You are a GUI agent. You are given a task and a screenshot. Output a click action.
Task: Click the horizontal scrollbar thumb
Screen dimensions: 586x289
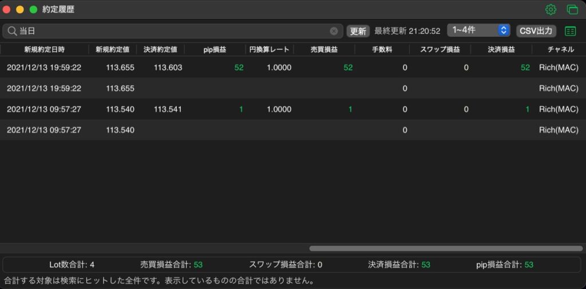click(446, 248)
